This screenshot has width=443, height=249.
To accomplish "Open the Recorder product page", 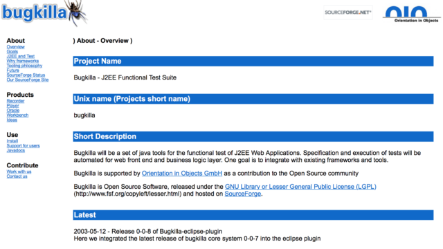I will [15, 101].
